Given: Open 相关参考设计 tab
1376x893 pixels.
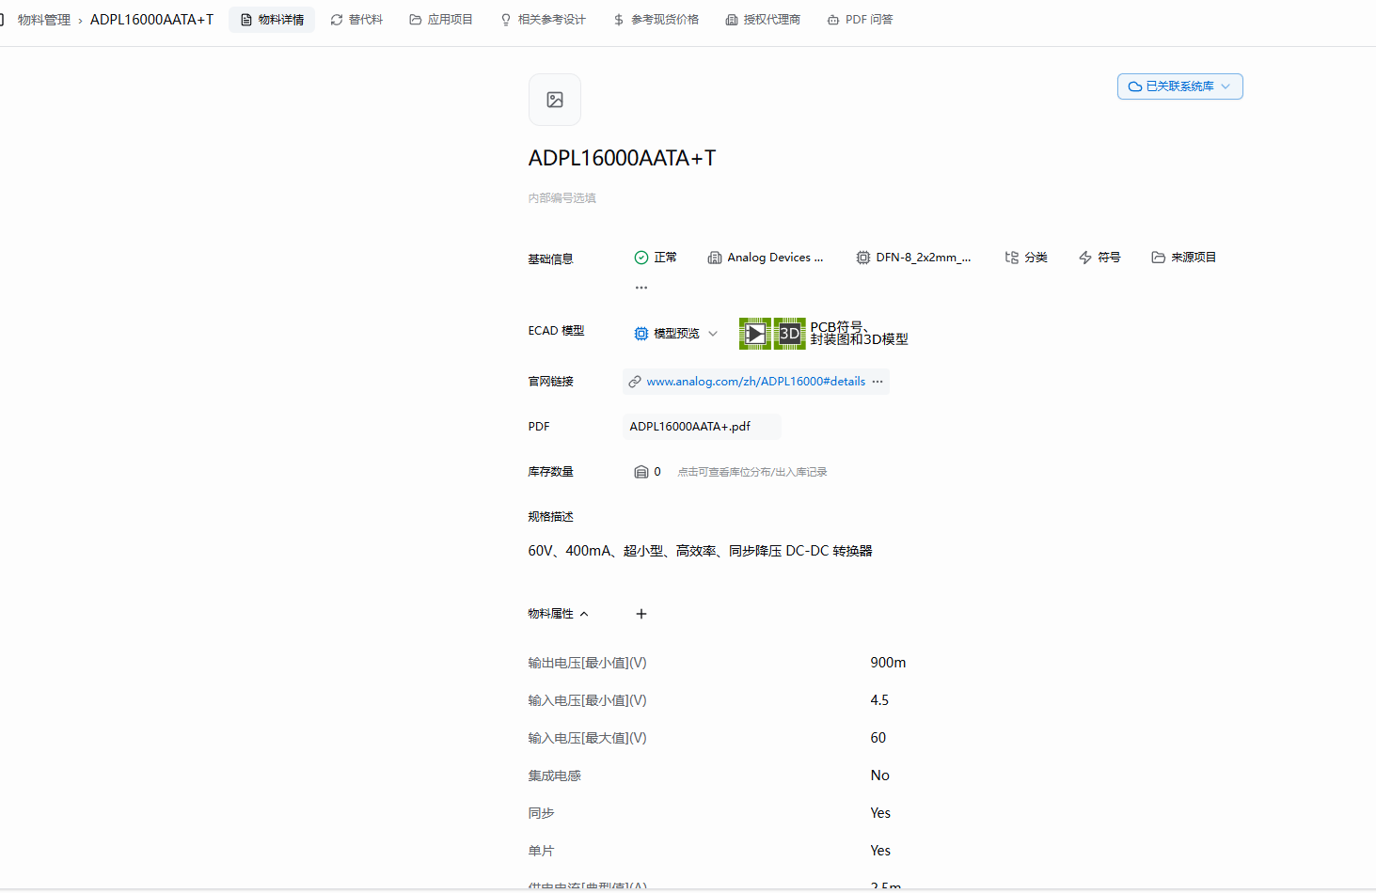Looking at the screenshot, I should pos(543,20).
